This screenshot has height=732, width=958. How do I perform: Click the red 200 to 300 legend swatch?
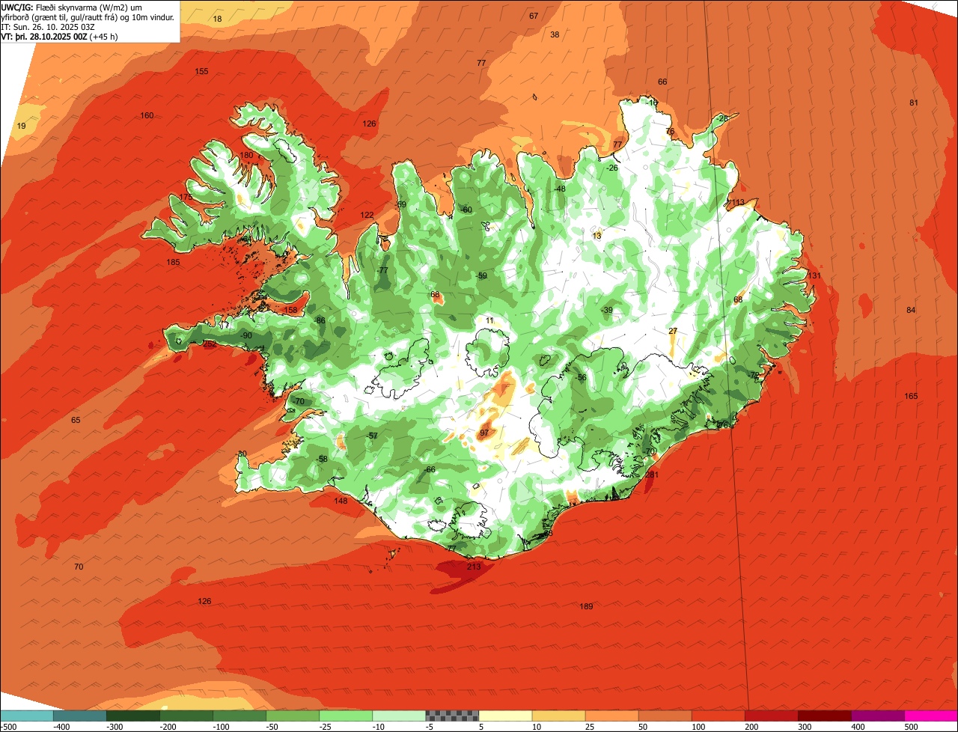pyautogui.click(x=771, y=716)
